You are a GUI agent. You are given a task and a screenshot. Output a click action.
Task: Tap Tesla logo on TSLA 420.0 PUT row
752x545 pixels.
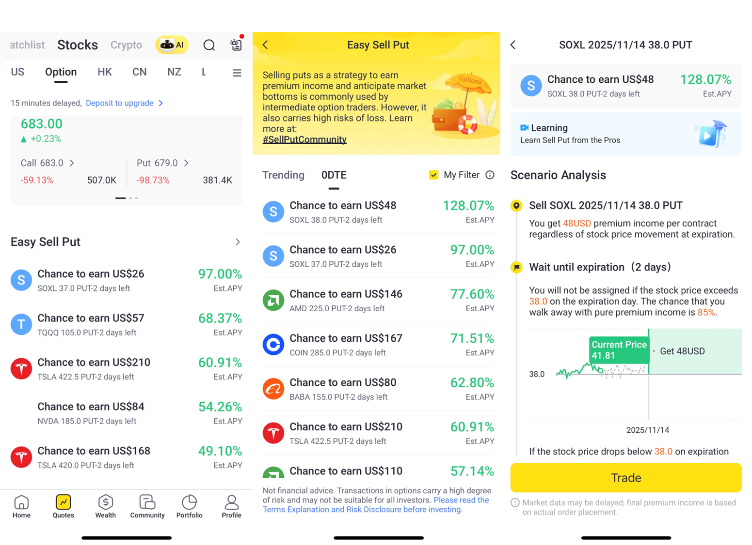coord(21,457)
